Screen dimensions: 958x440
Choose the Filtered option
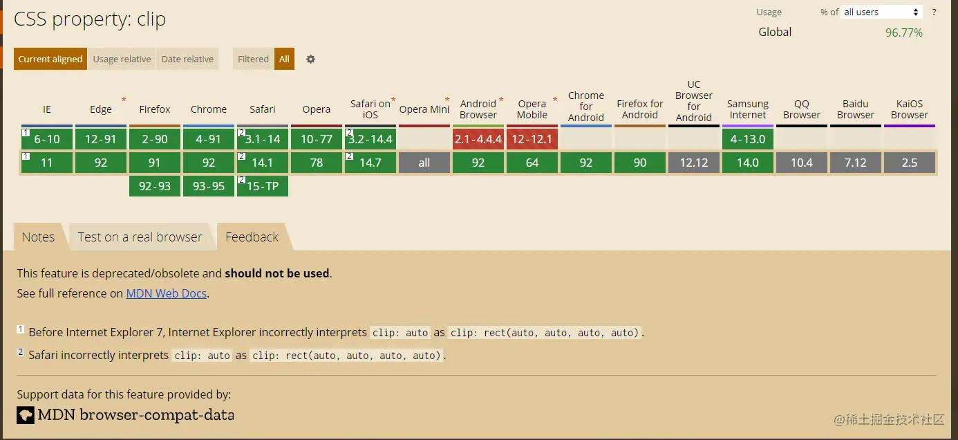[253, 59]
